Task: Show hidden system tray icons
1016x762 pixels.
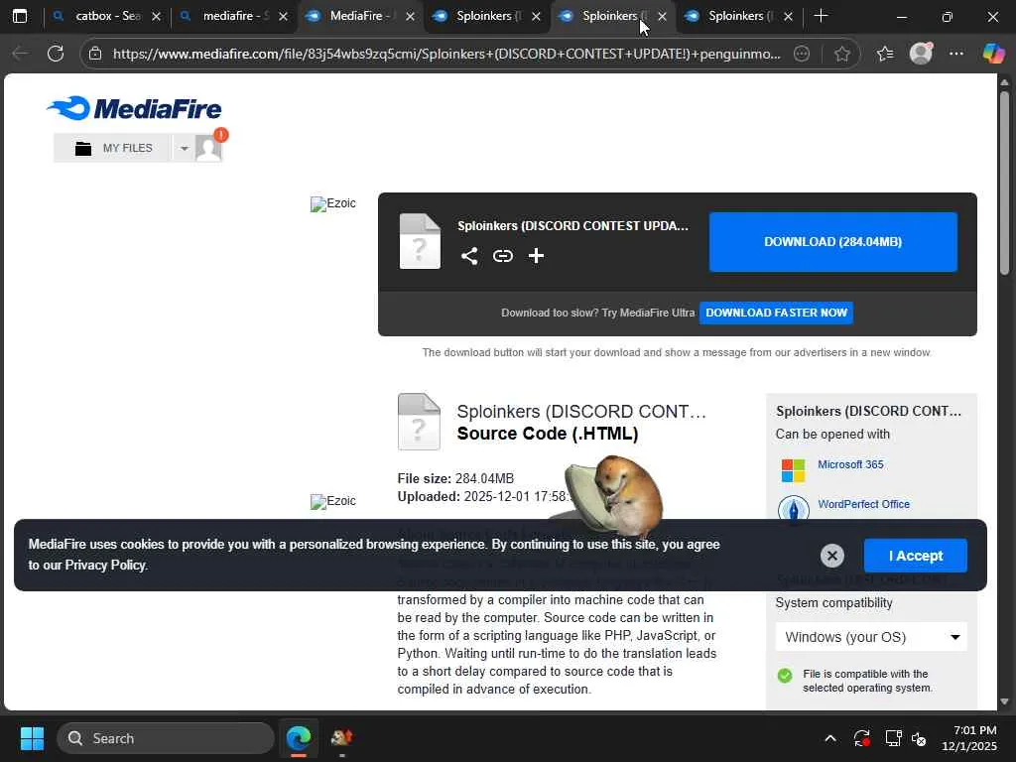Action: click(830, 738)
